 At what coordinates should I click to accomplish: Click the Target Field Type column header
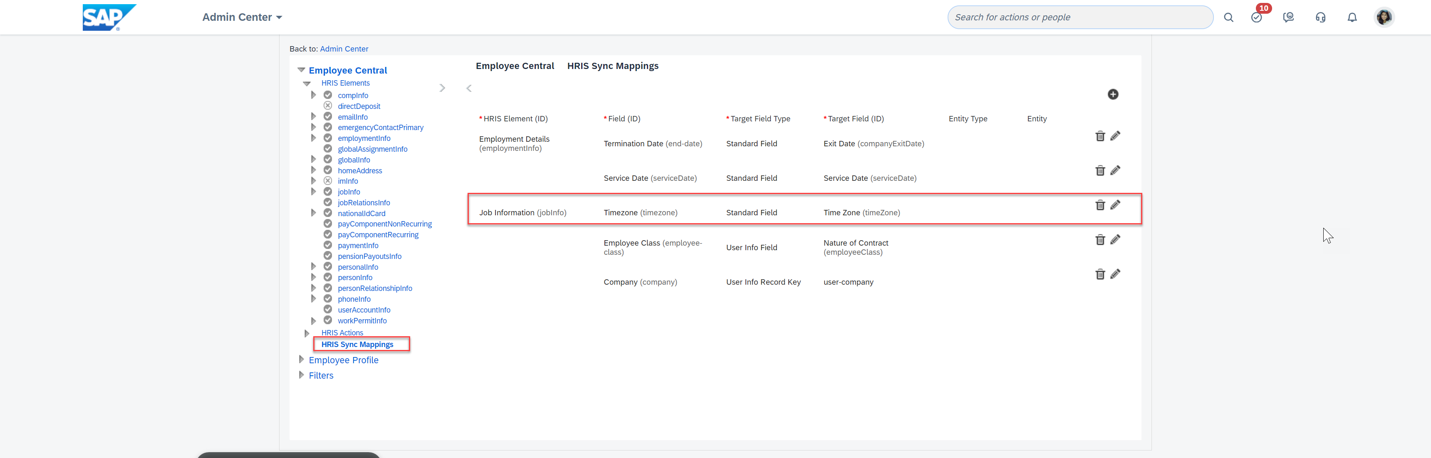coord(758,119)
